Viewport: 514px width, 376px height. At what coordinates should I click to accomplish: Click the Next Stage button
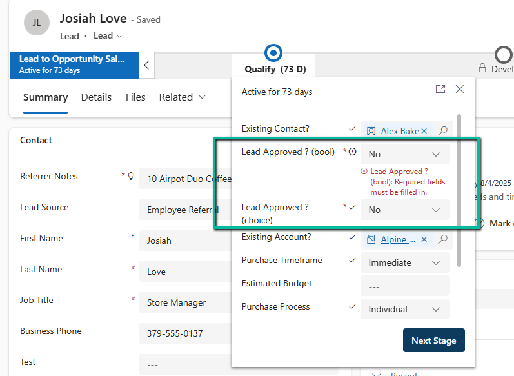(x=433, y=341)
